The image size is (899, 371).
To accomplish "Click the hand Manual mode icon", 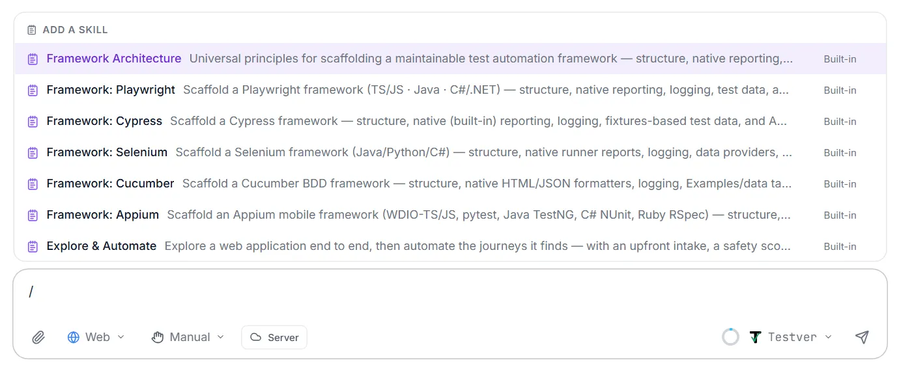I will point(157,337).
